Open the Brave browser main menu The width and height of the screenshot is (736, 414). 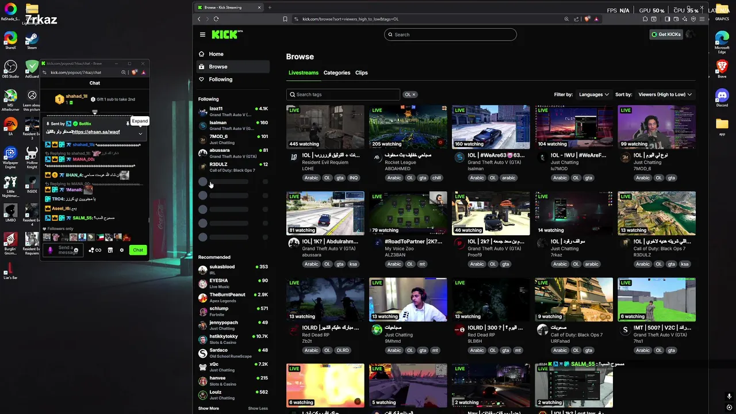[703, 19]
